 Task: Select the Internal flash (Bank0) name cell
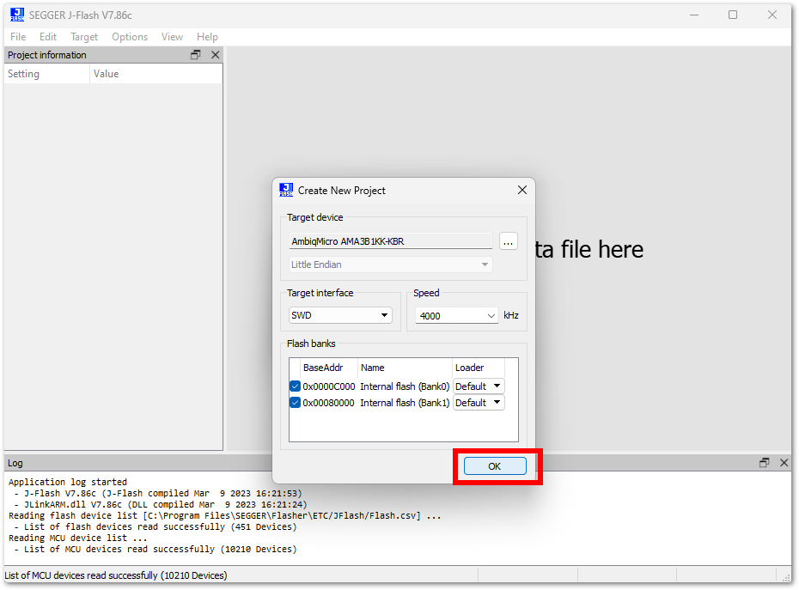405,386
